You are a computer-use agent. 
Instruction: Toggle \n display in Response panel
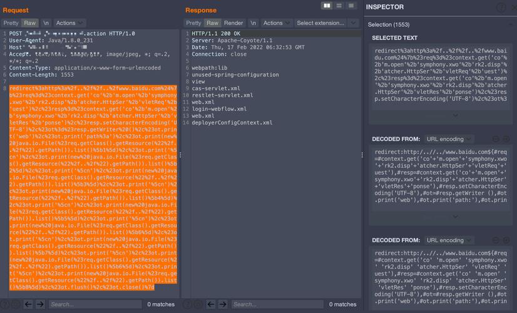tap(253, 23)
